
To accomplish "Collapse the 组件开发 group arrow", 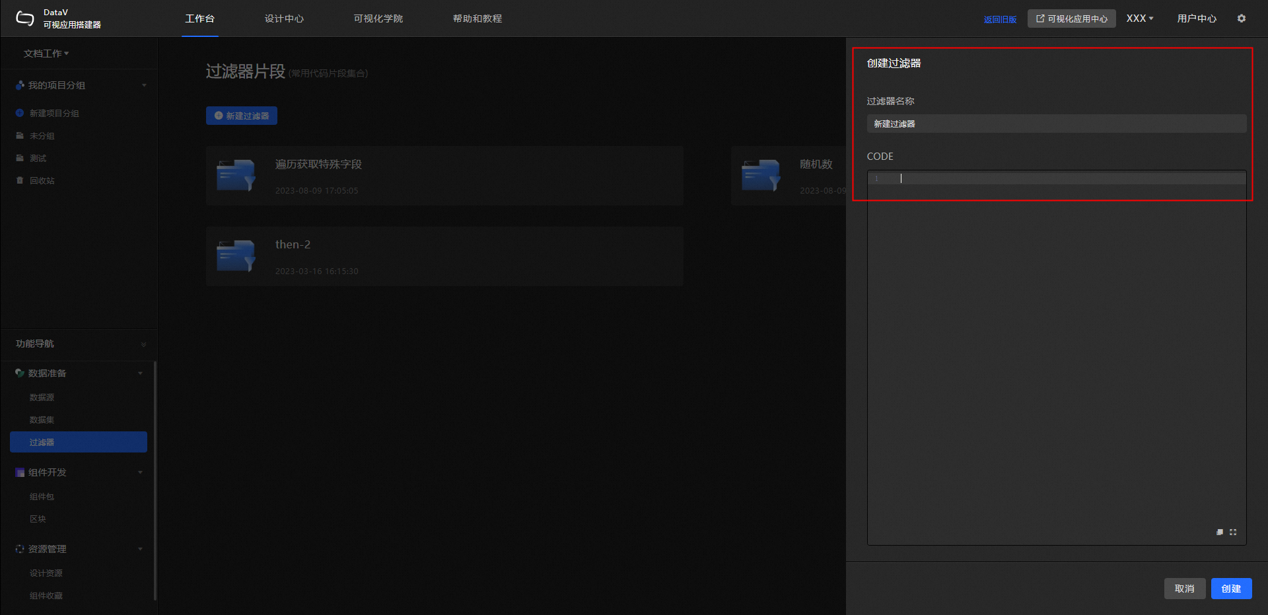I will click(140, 472).
